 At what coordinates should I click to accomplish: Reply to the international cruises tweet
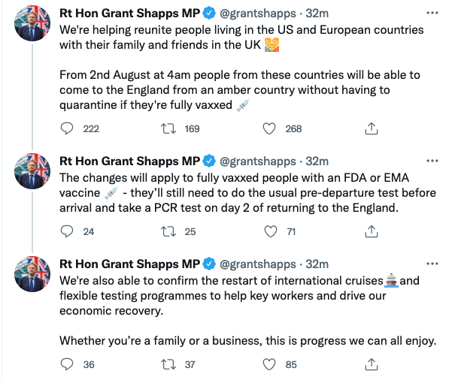[x=67, y=365]
